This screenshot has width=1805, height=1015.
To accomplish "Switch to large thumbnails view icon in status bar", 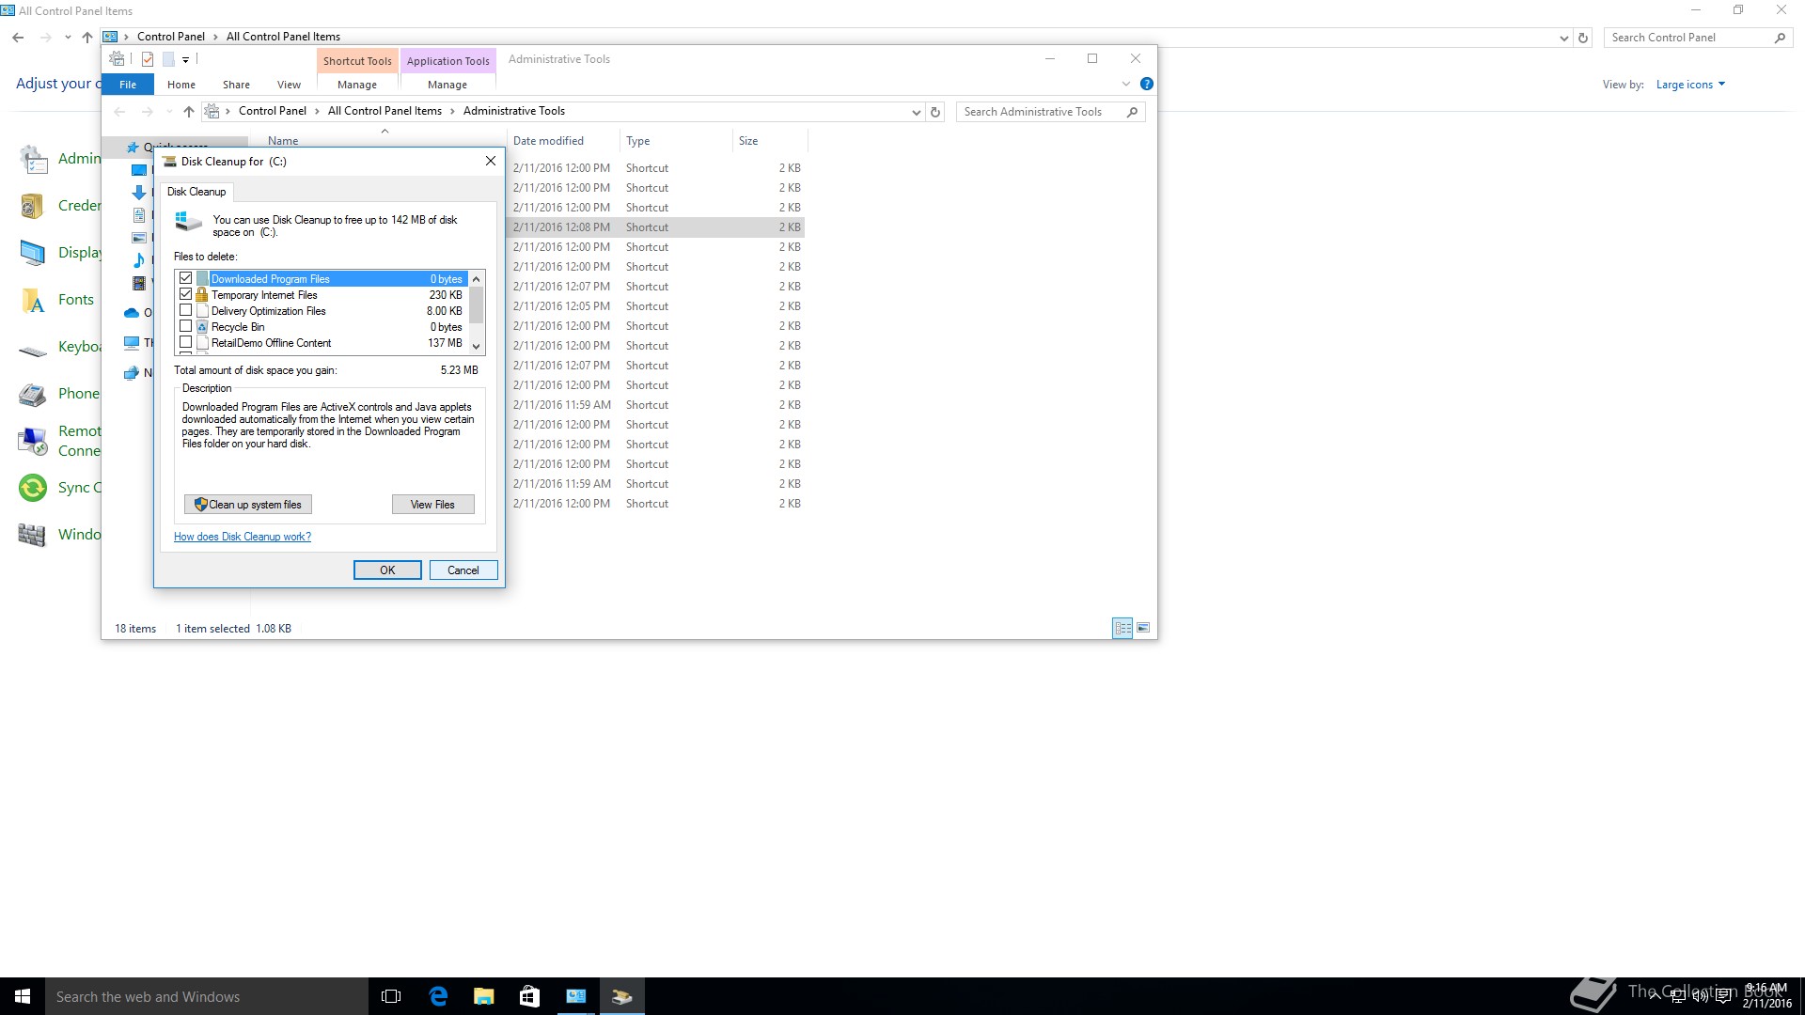I will click(1143, 628).
